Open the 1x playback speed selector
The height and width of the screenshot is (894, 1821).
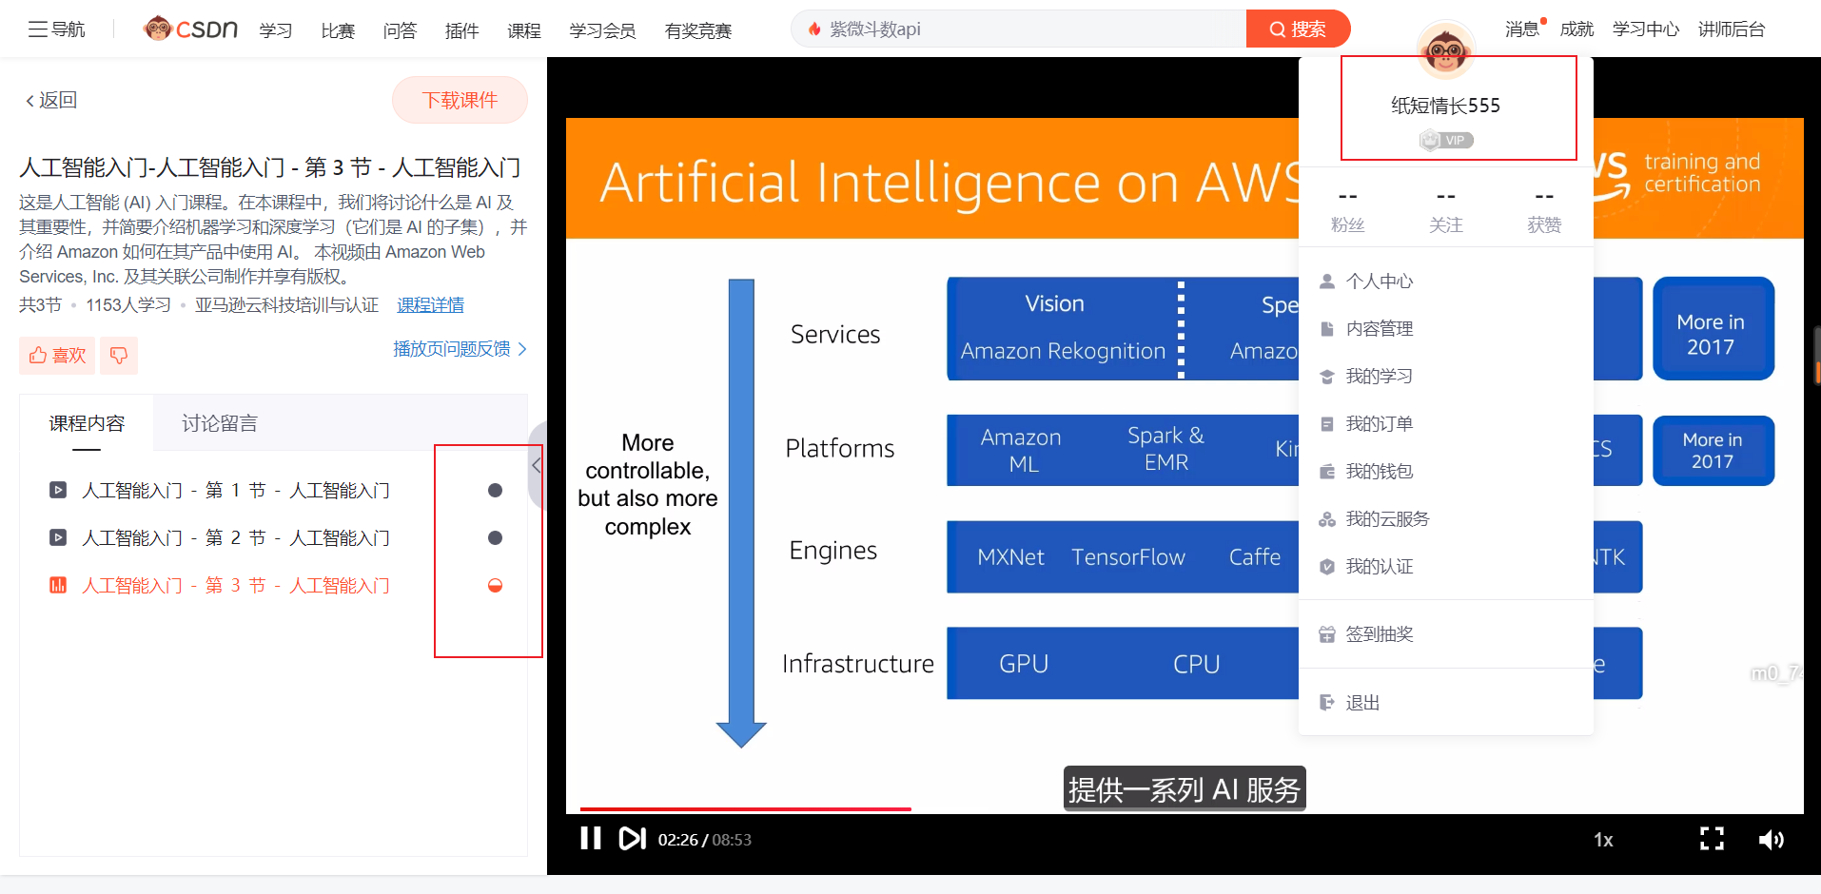pyautogui.click(x=1603, y=840)
